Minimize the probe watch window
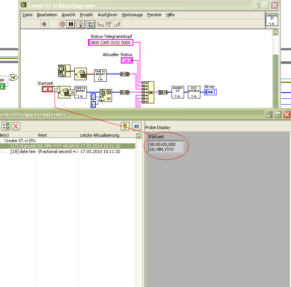 point(269,115)
